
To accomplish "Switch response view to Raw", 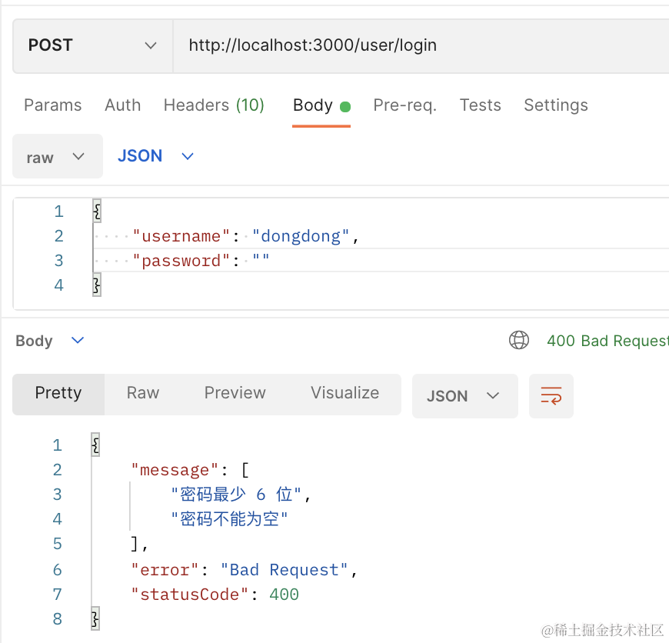I will tap(143, 393).
